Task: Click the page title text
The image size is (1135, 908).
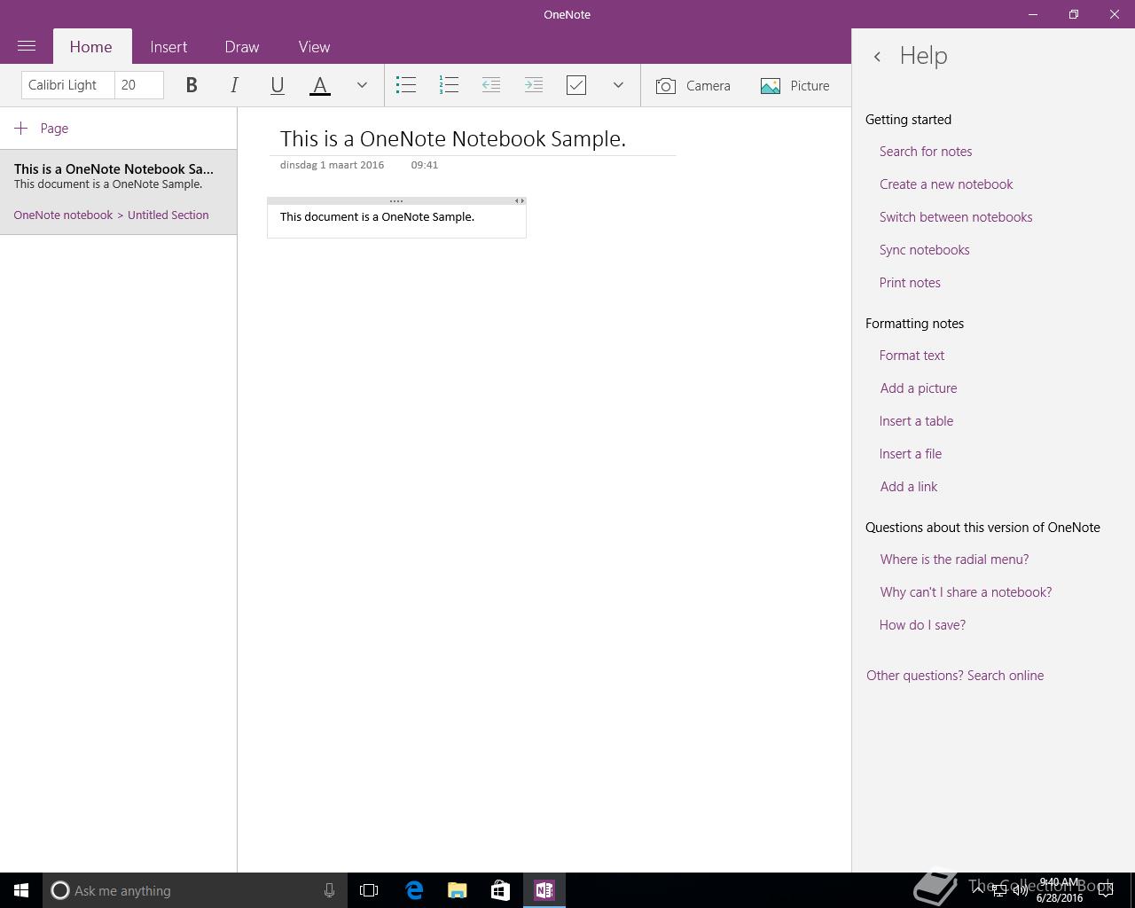Action: coord(453,139)
